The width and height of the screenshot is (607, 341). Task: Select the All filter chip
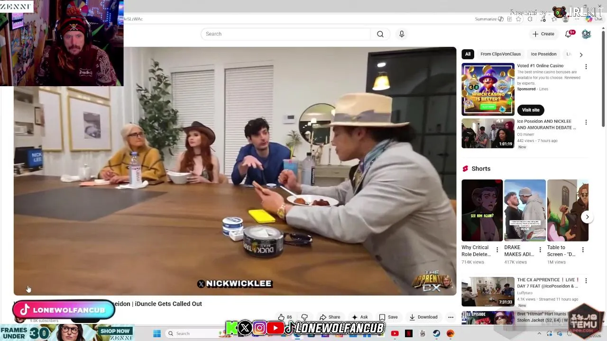pos(468,54)
